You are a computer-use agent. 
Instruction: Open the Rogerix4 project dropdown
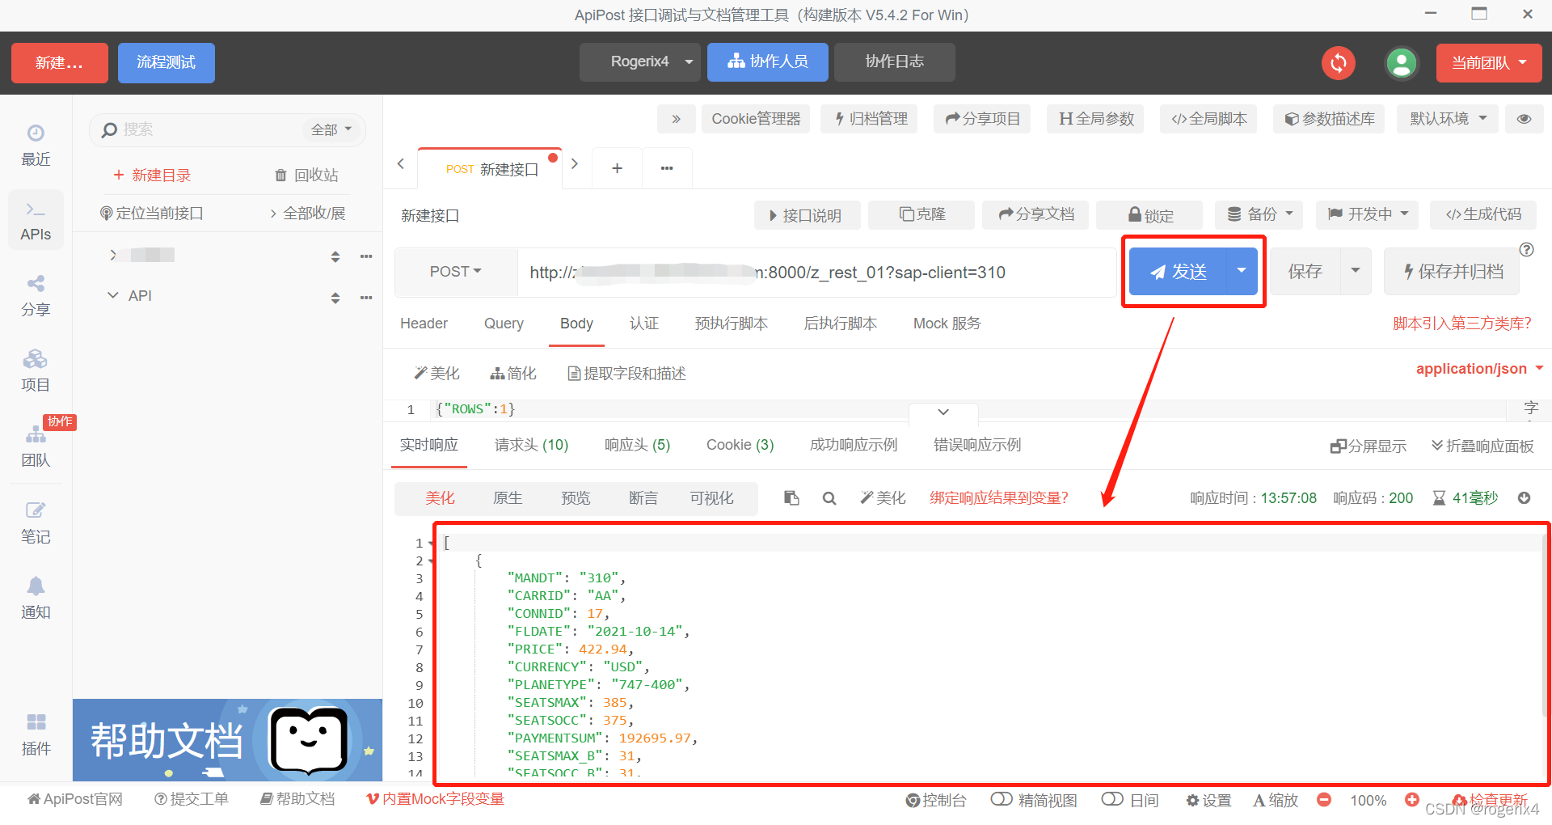pyautogui.click(x=639, y=62)
